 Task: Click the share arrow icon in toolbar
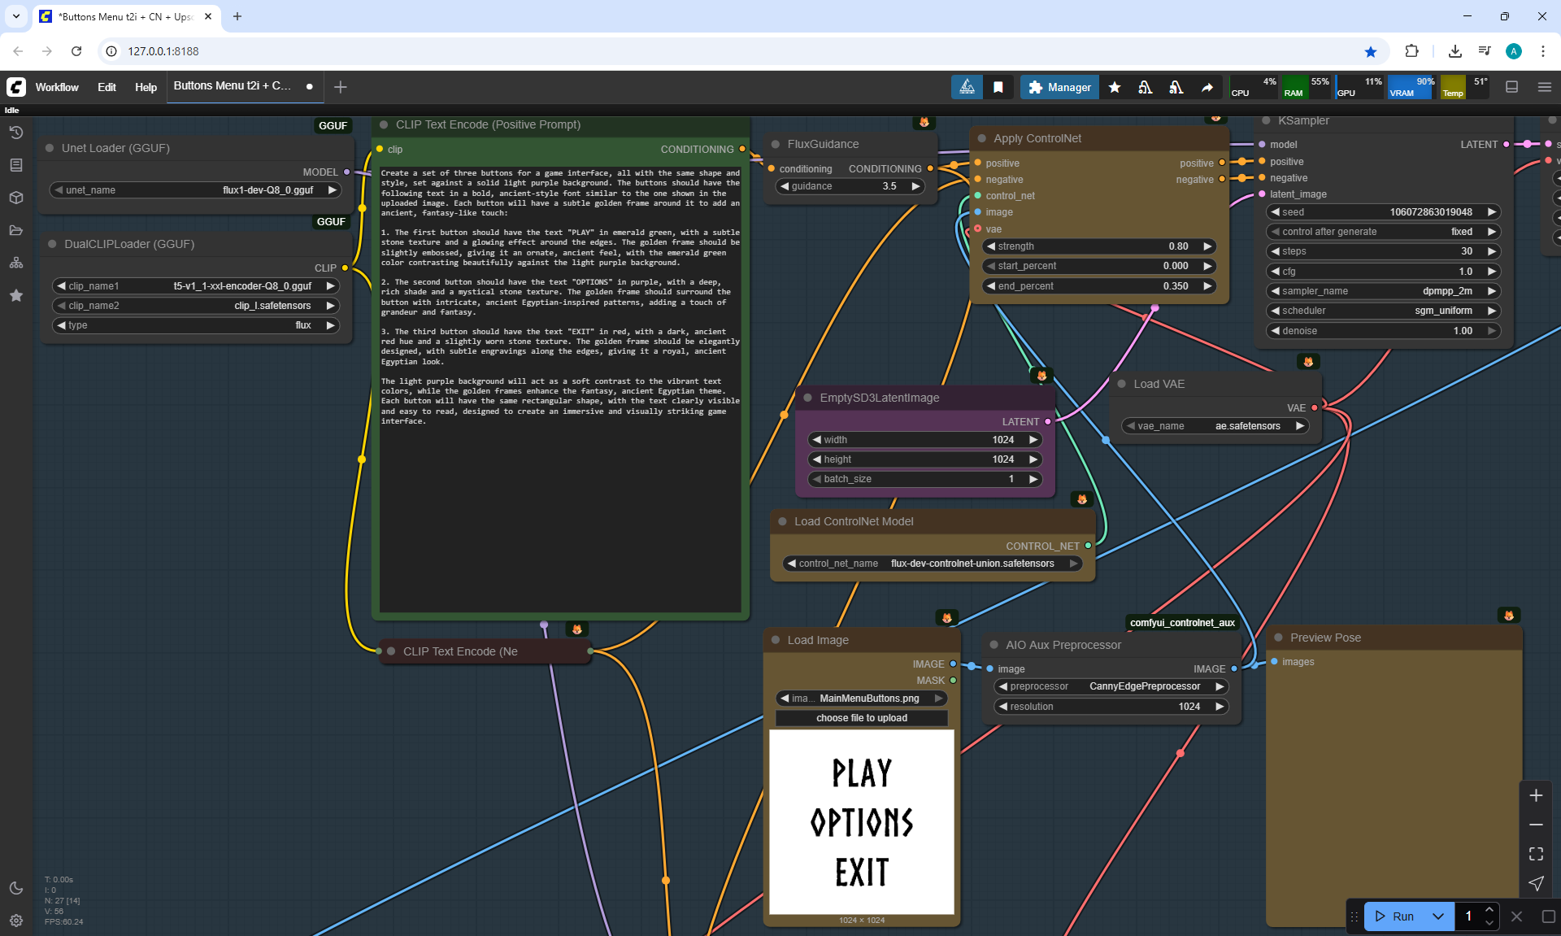[1207, 87]
